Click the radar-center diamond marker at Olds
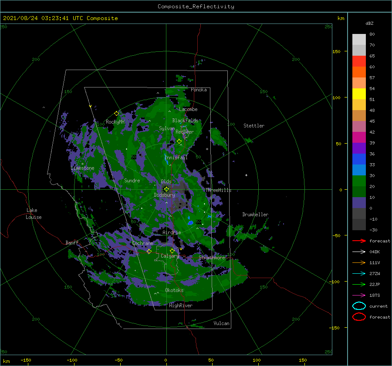Image resolution: width=392 pixels, height=366 pixels. tap(166, 189)
